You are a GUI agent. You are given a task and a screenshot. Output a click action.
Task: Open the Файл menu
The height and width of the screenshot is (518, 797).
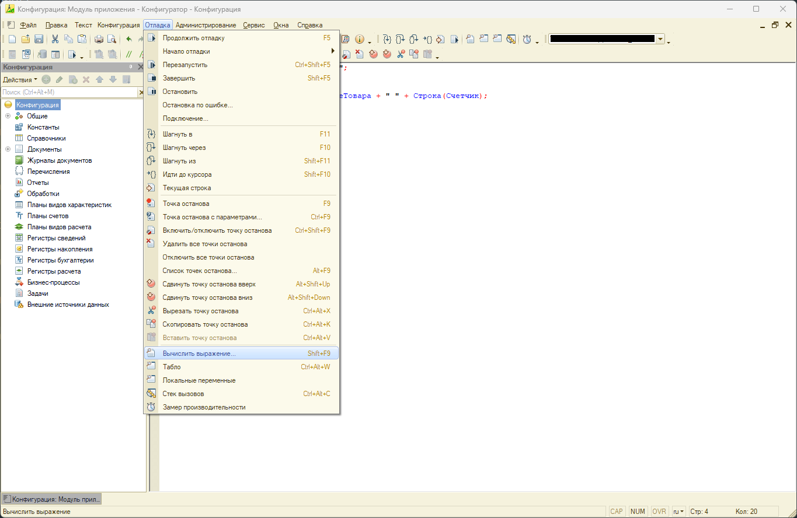28,25
